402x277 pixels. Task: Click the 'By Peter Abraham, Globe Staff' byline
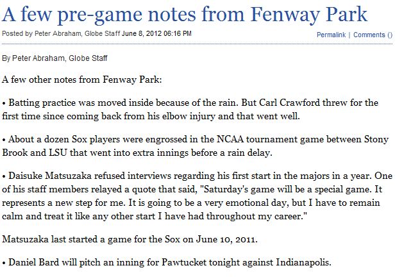(54, 58)
